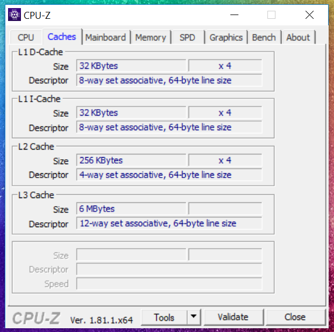
Task: Click L3 12-way set associative descriptor field
Action: [169, 223]
